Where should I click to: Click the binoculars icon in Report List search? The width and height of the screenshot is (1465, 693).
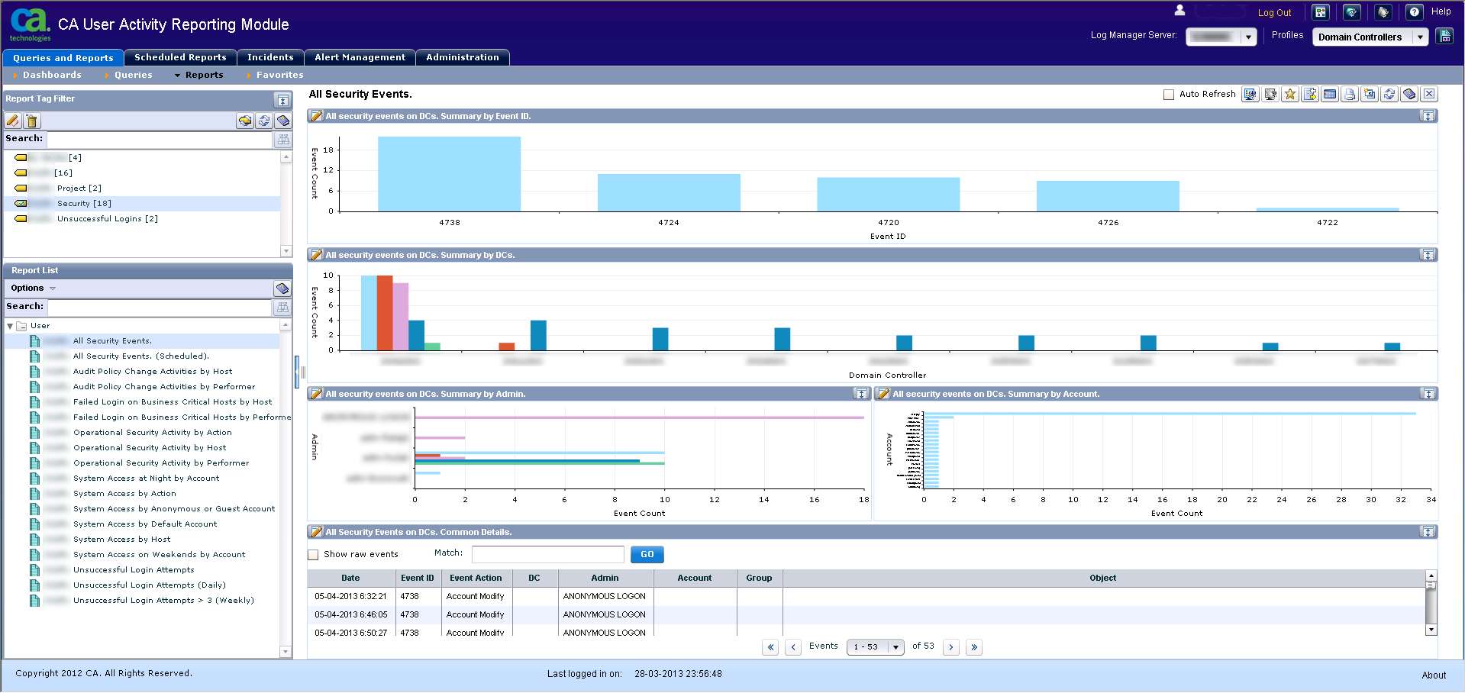click(282, 307)
